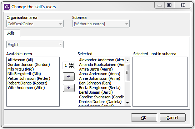Screen dimensions: 195x129
Task: Click the right arrow to add selected user
Action: (x=69, y=76)
